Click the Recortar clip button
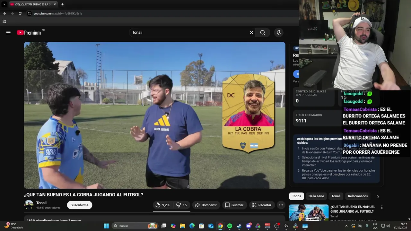411x231 pixels. click(262, 205)
